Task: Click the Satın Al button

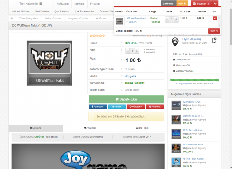Action: 214,31
